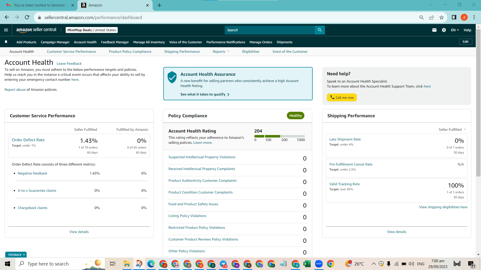Bookmark this page with the star
This screenshot has height=270, width=481.
point(441,17)
